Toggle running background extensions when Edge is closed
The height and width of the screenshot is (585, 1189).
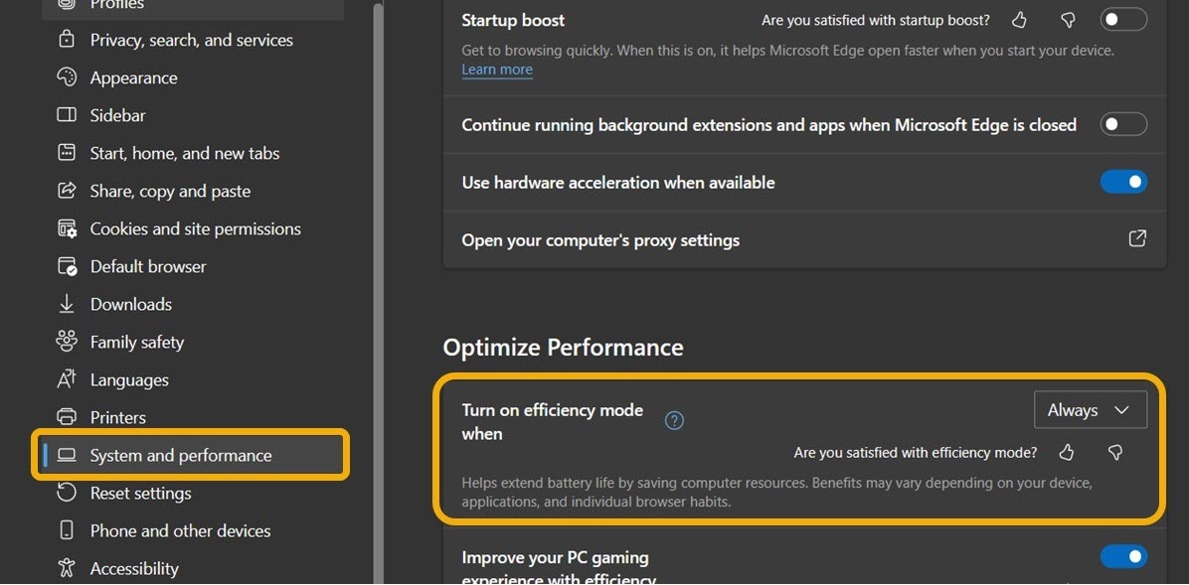pyautogui.click(x=1123, y=123)
